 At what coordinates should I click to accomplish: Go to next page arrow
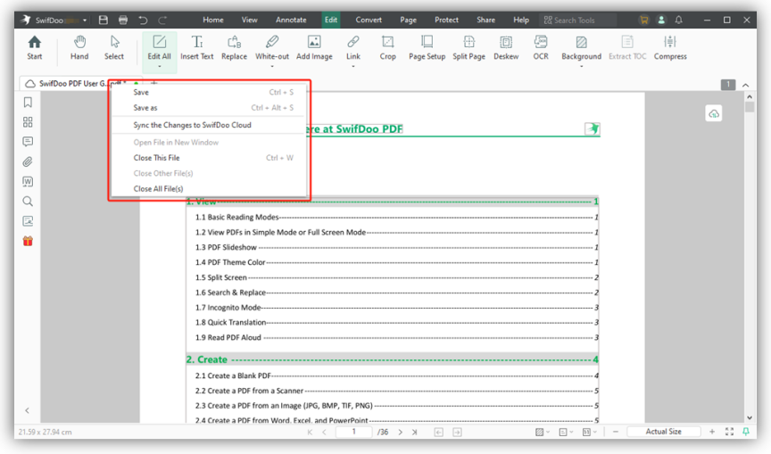[x=401, y=432]
